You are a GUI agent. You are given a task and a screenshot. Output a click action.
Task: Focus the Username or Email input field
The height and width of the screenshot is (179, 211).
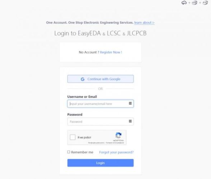tap(100, 103)
